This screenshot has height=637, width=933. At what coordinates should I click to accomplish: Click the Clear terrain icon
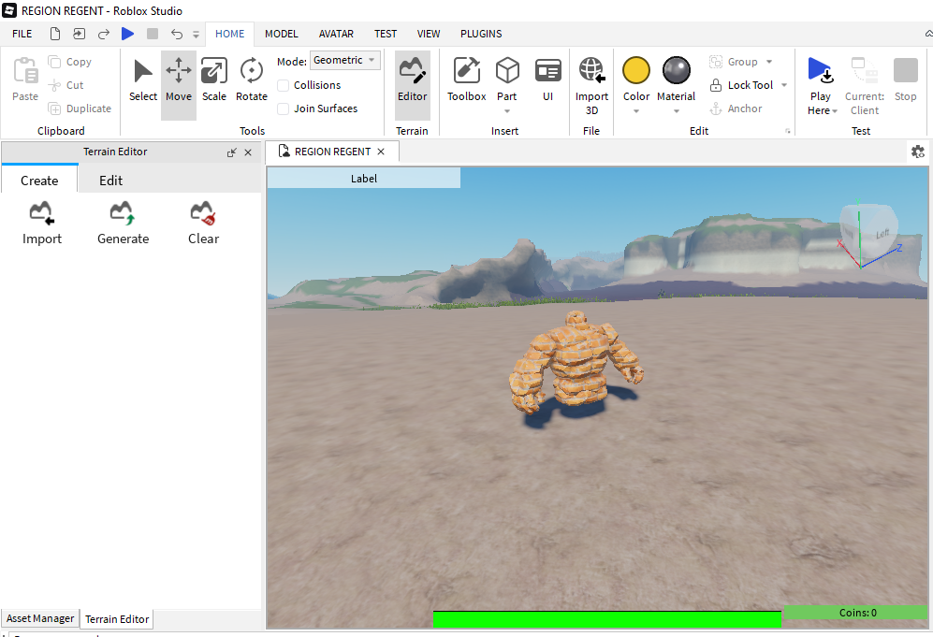point(203,215)
